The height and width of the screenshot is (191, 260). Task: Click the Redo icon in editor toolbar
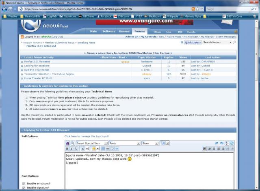(222, 143)
